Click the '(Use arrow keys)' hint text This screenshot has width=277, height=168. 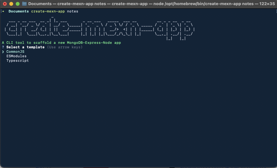click(x=65, y=47)
